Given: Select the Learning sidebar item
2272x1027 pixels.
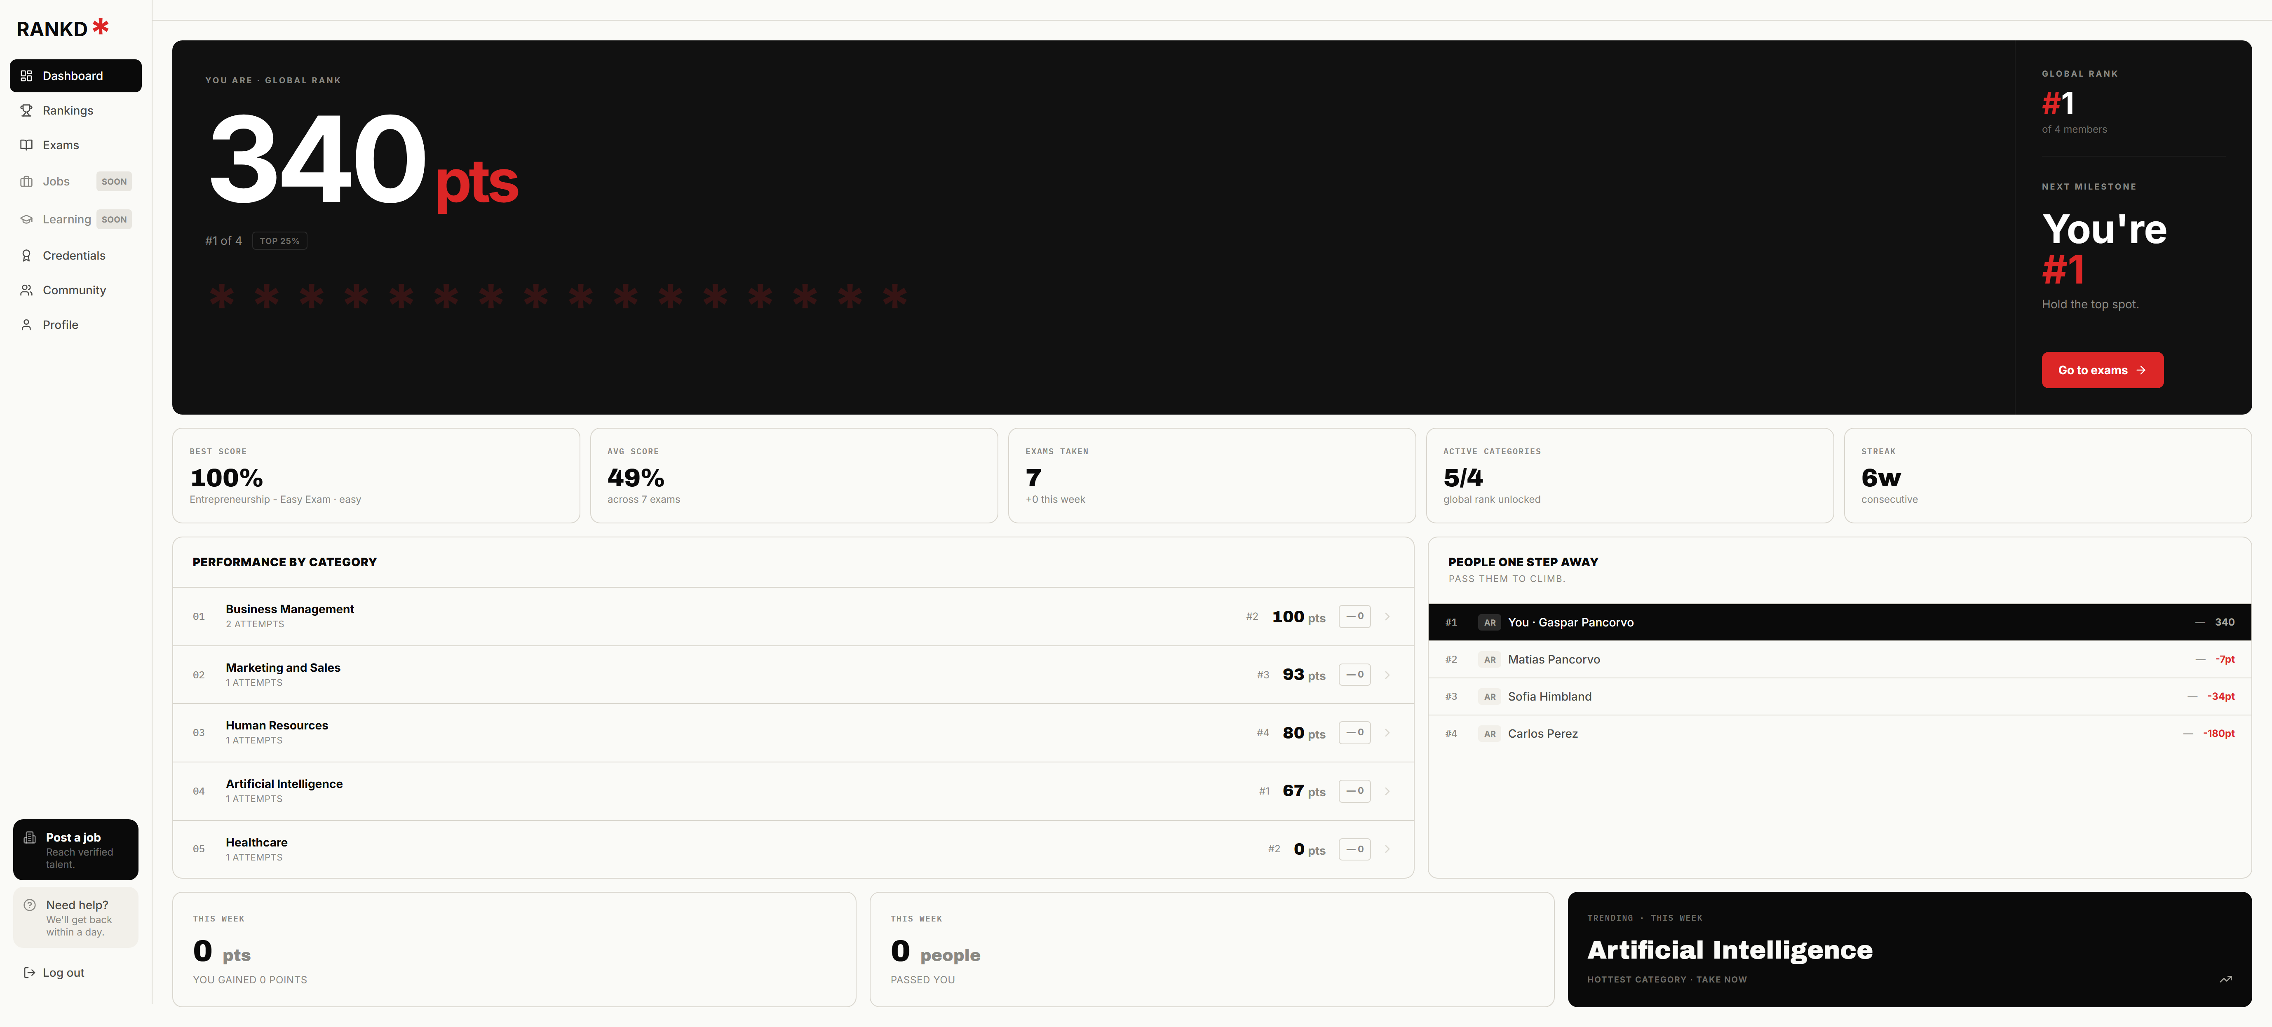Looking at the screenshot, I should (76, 220).
